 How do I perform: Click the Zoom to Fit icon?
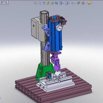(x=35, y=3)
